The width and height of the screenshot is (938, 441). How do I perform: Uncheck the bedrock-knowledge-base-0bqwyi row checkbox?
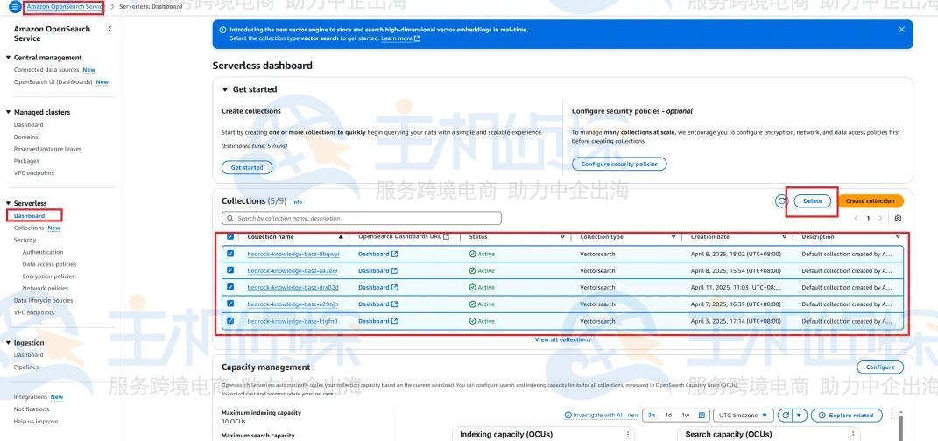click(230, 254)
